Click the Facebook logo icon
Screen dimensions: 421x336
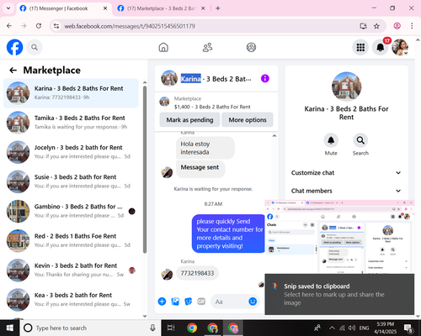(x=14, y=47)
